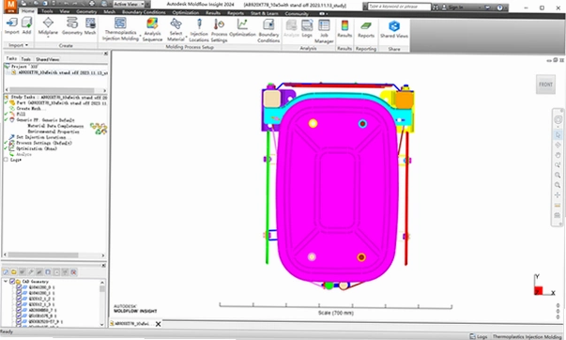This screenshot has height=340, width=566.
Task: Click the FRONT view cube face
Action: tap(545, 85)
